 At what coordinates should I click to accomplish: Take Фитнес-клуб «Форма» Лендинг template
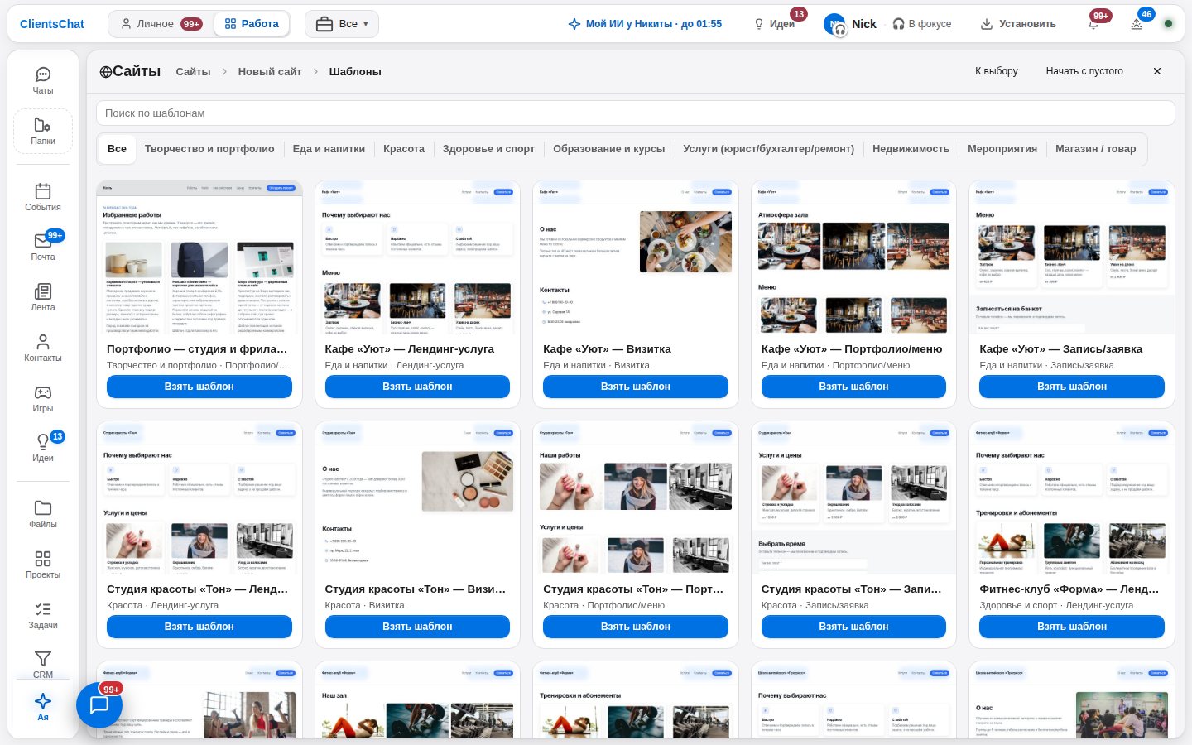click(x=1072, y=627)
